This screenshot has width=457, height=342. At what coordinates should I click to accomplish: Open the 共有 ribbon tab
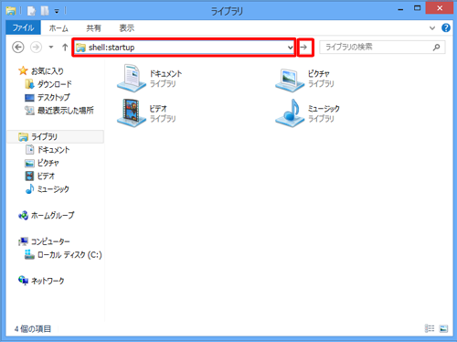point(93,28)
